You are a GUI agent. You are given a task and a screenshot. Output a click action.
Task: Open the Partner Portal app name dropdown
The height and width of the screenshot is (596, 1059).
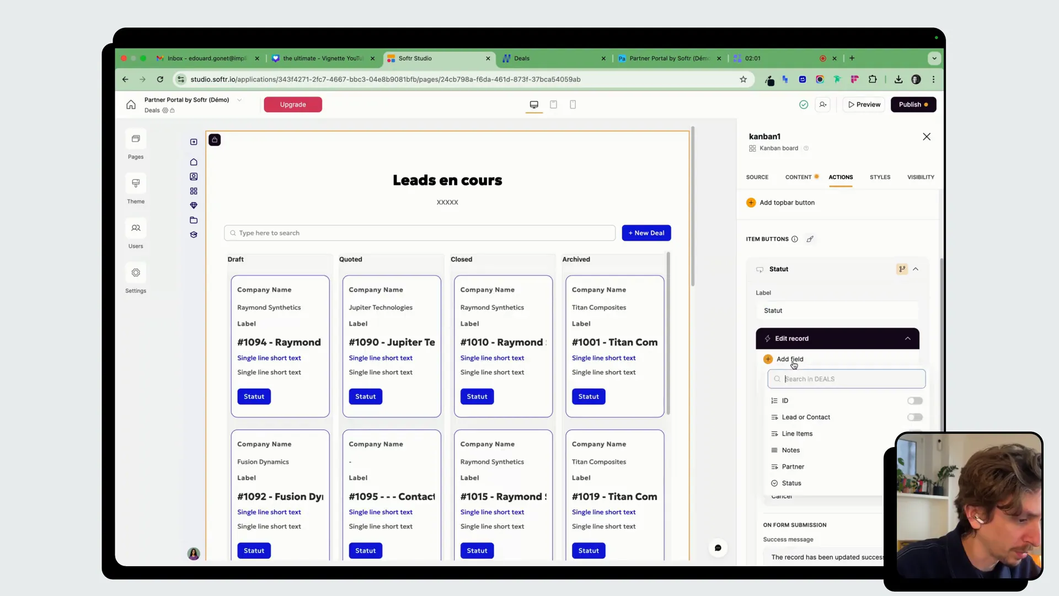239,100
